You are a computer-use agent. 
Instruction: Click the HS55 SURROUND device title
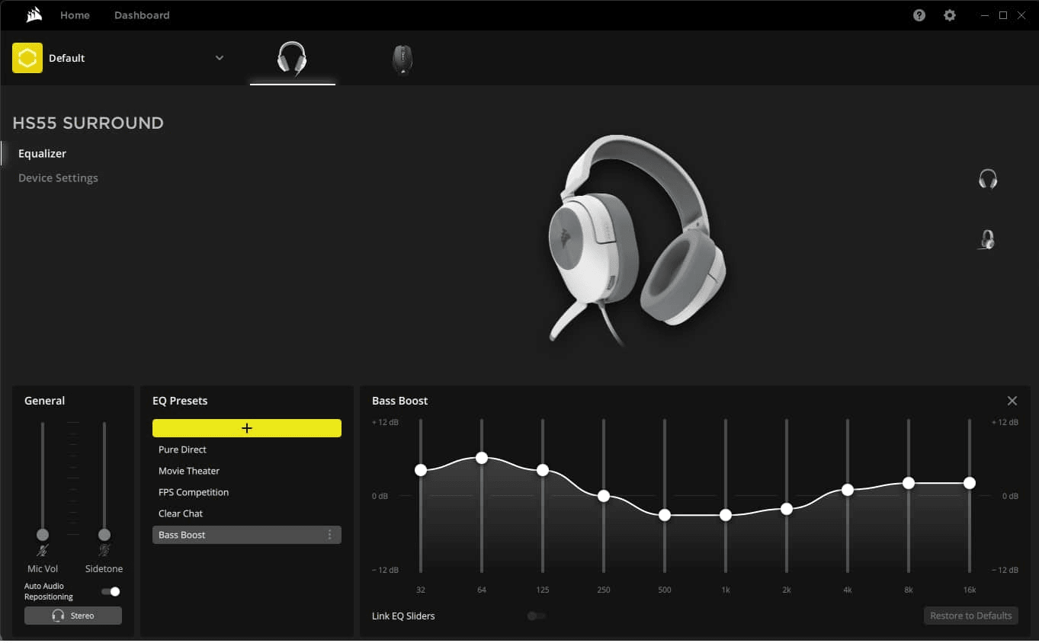(88, 123)
